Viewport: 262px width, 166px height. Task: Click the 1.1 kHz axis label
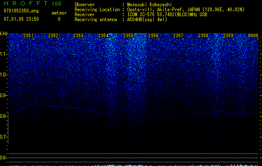click(4, 54)
